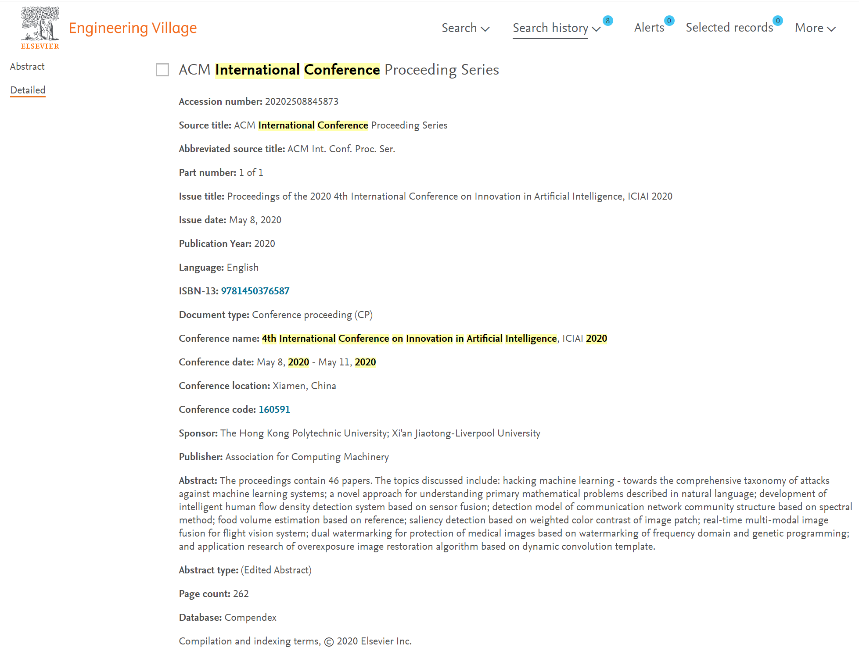Open the Search menu
Image resolution: width=859 pixels, height=662 pixels.
[459, 28]
